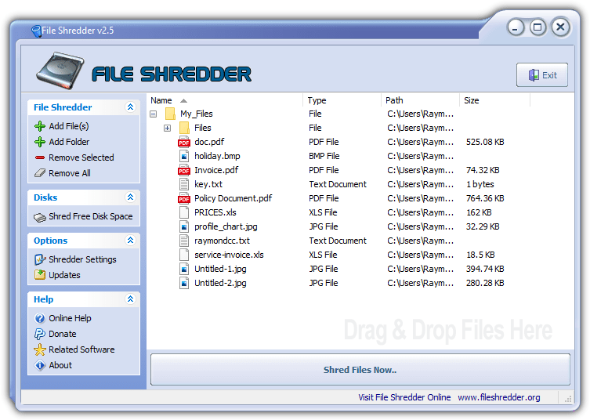
Task: Expand the Files subfolder node
Action: [167, 128]
